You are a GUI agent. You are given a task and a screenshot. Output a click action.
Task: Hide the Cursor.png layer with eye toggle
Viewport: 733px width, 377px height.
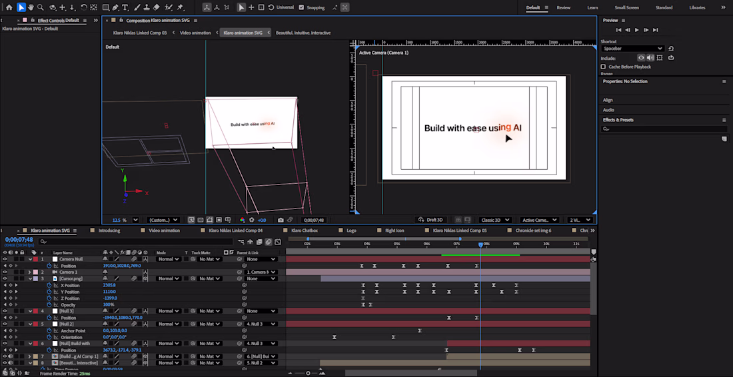coord(5,278)
